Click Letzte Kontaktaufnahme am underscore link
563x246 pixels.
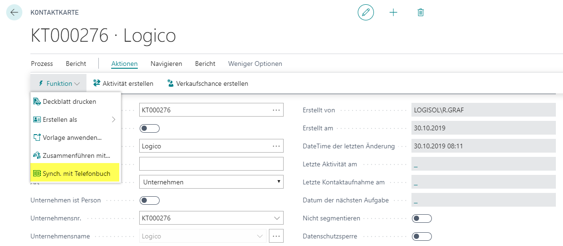pyautogui.click(x=416, y=183)
